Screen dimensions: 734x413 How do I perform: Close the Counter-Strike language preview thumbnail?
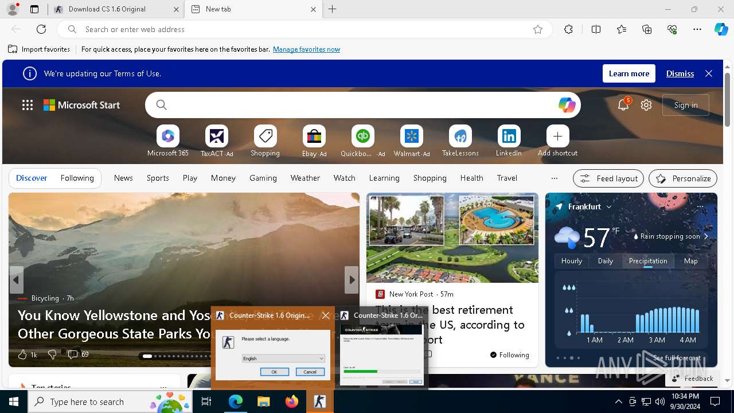tap(326, 315)
